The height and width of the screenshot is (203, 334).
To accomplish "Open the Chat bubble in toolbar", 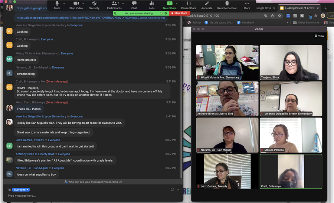I will click(134, 5).
